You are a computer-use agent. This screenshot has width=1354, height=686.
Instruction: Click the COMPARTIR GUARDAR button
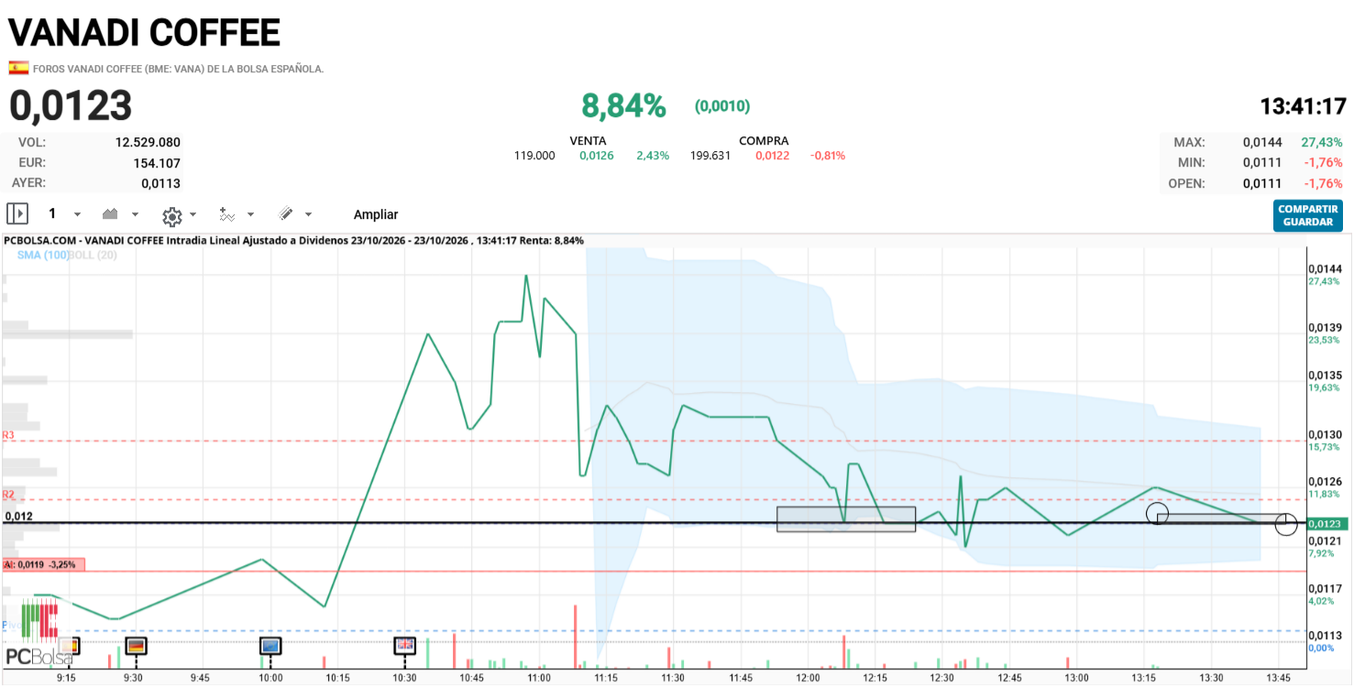[1308, 215]
